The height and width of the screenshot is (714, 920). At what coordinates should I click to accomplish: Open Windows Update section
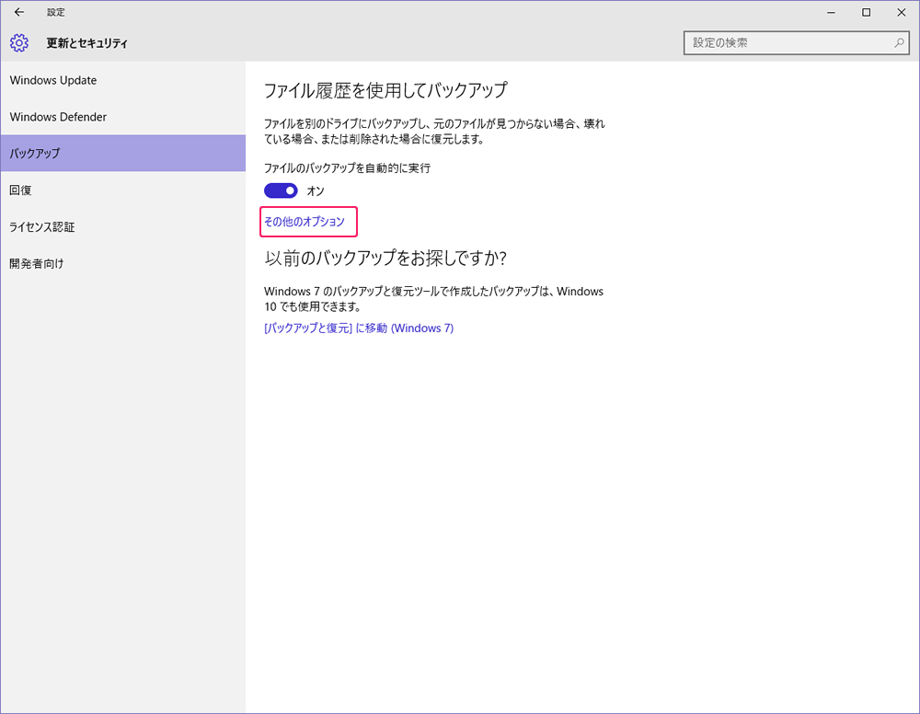(x=123, y=80)
